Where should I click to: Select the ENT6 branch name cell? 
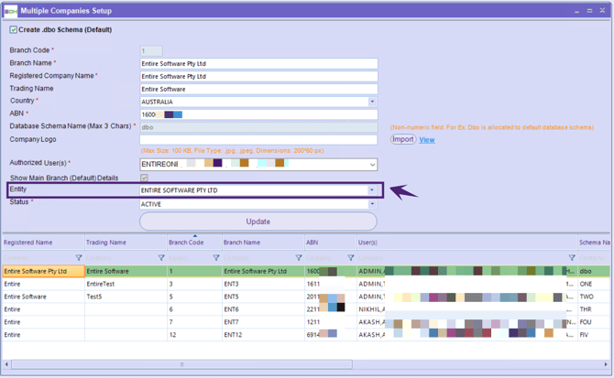[263, 309]
